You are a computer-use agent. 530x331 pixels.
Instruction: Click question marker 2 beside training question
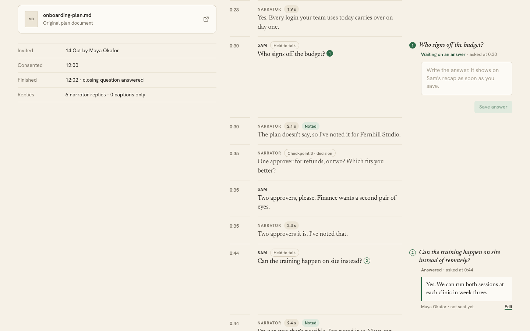tap(367, 261)
